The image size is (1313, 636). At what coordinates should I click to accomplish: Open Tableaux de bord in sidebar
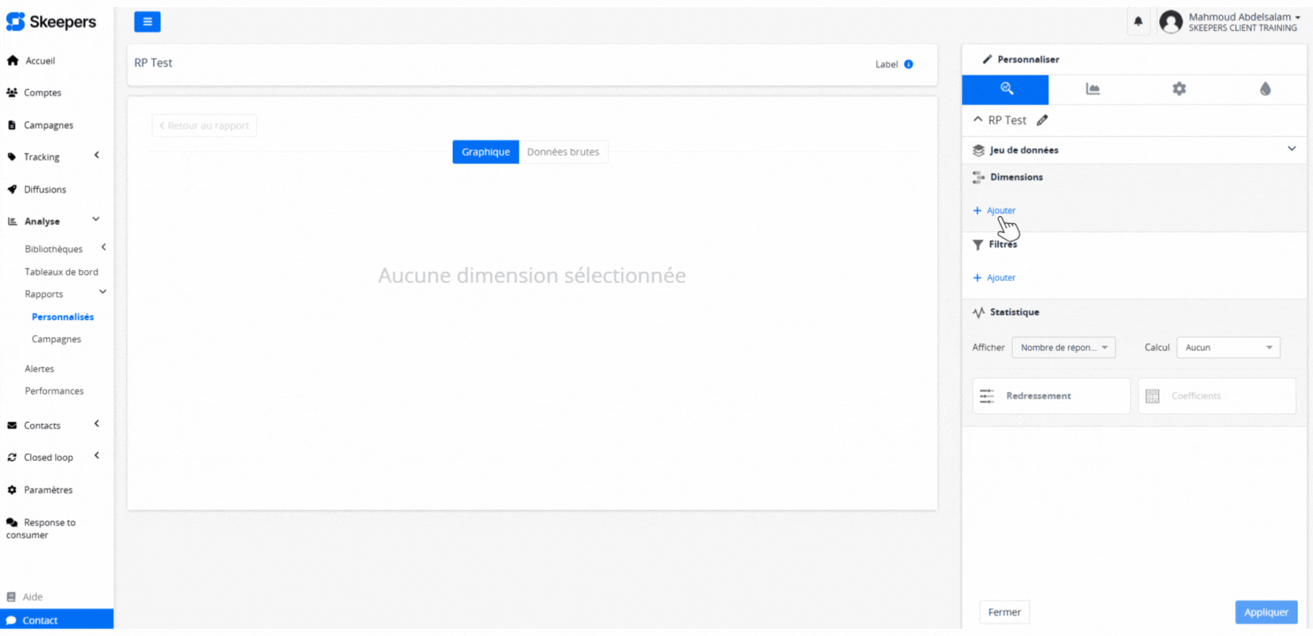(61, 272)
